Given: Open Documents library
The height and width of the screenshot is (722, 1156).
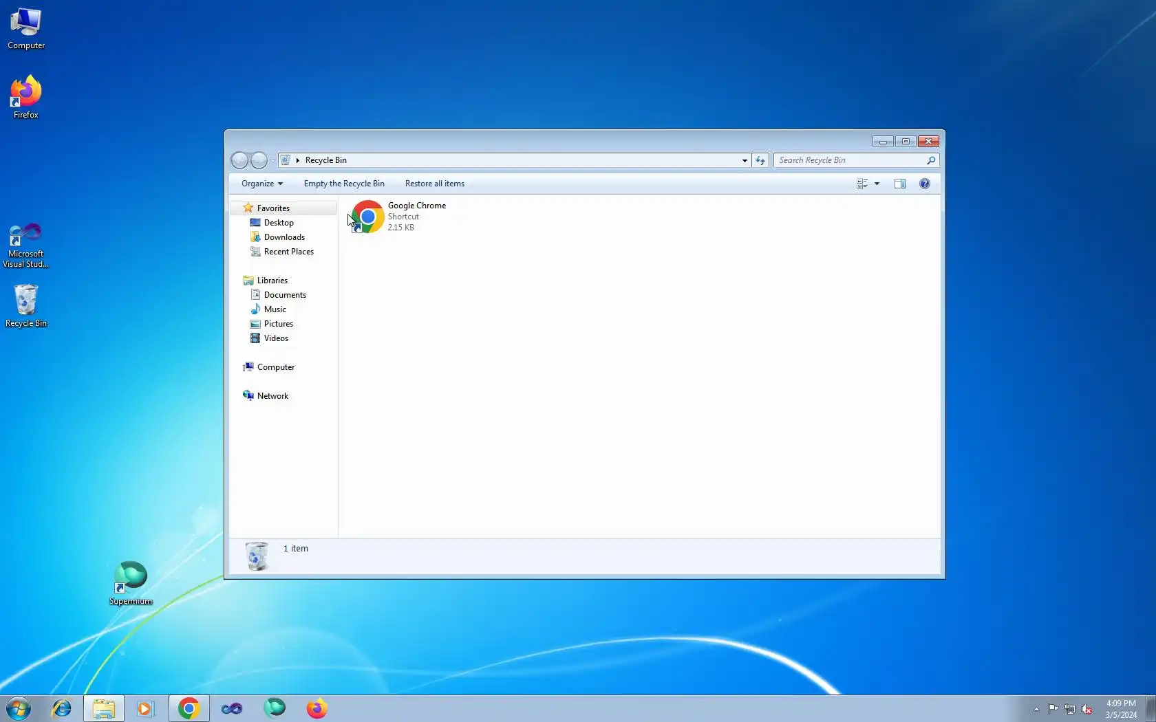Looking at the screenshot, I should coord(285,294).
